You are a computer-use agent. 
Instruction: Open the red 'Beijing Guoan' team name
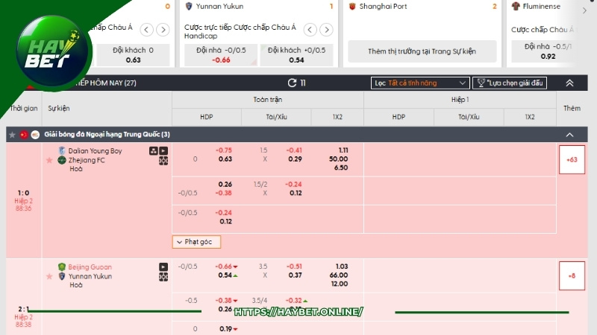coord(90,267)
